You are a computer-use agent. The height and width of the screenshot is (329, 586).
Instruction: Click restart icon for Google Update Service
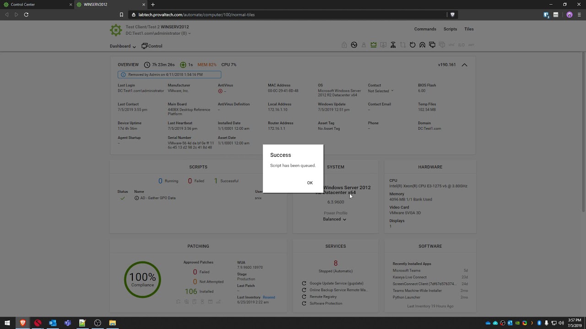point(304,283)
